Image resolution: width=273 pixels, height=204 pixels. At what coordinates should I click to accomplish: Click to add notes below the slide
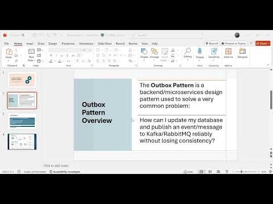(56, 165)
